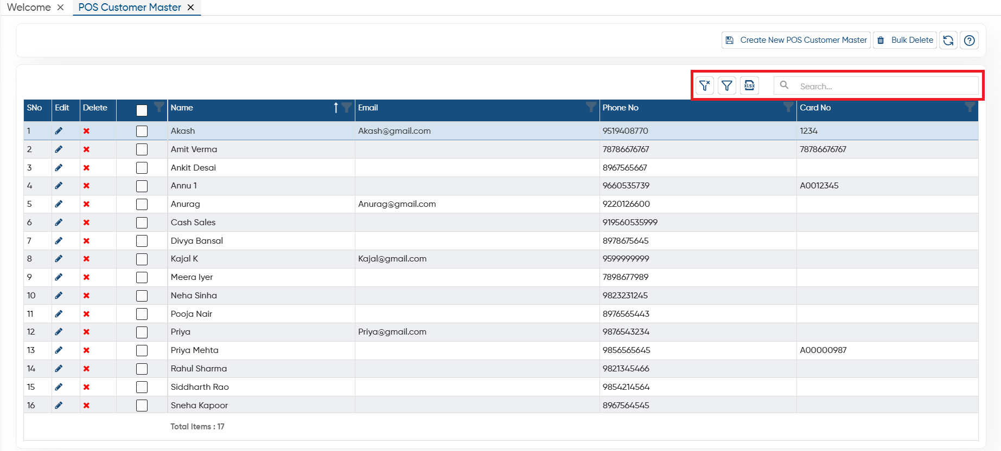1001x451 pixels.
Task: Click the pencil icon for Ankit Desai
Action: pos(59,168)
